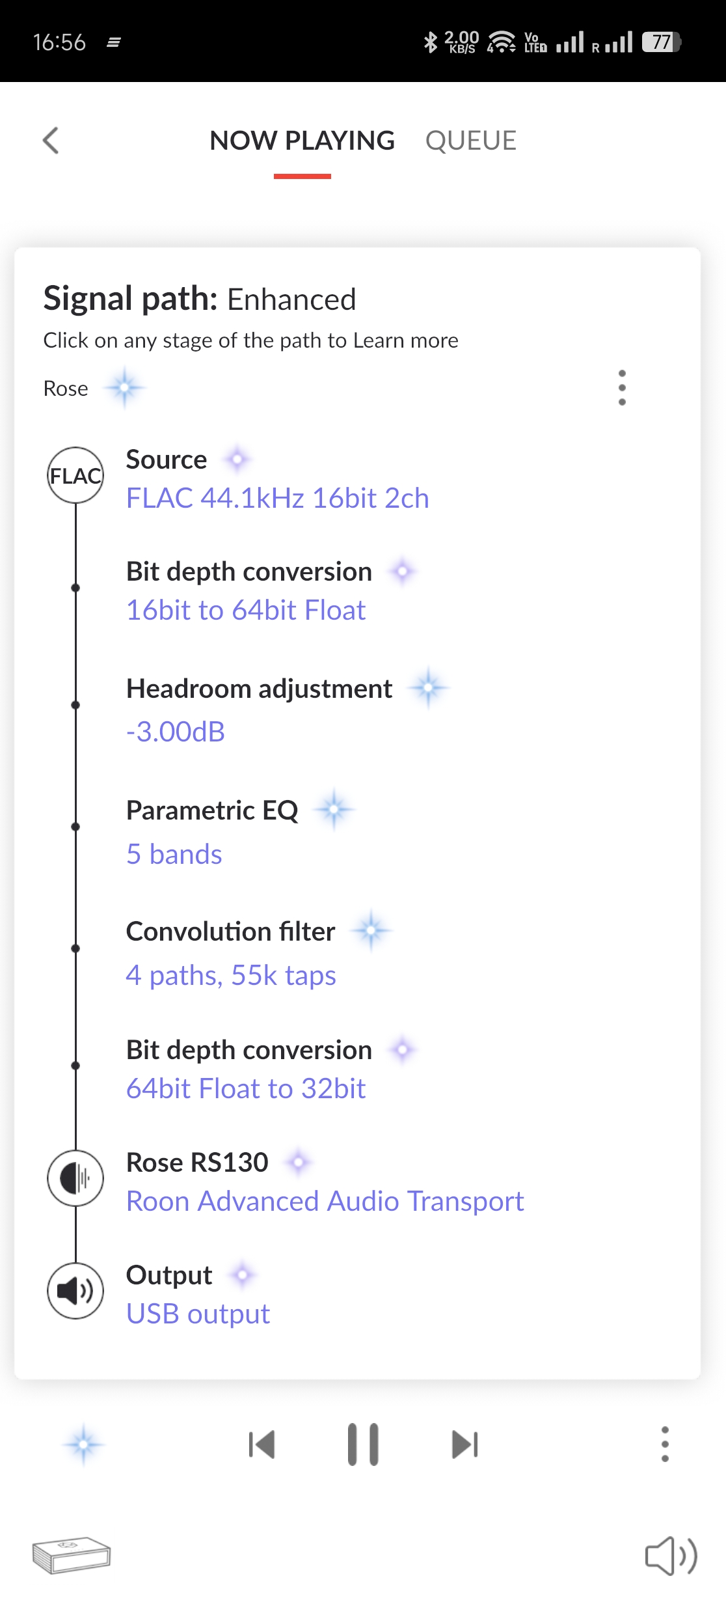This screenshot has height=1617, width=726.
Task: Open Parametric EQ 5 bands details
Action: tap(174, 854)
